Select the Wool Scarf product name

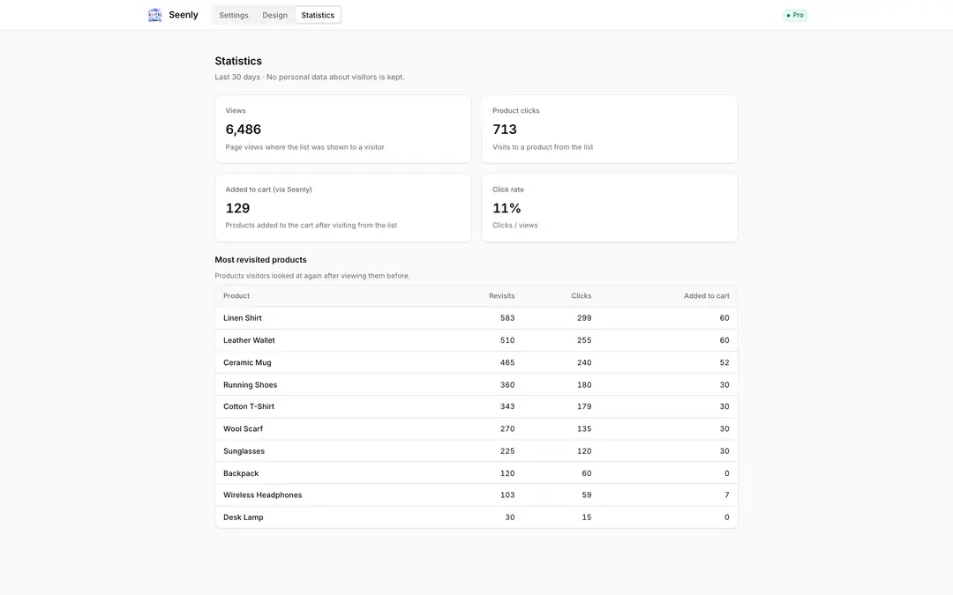(244, 428)
